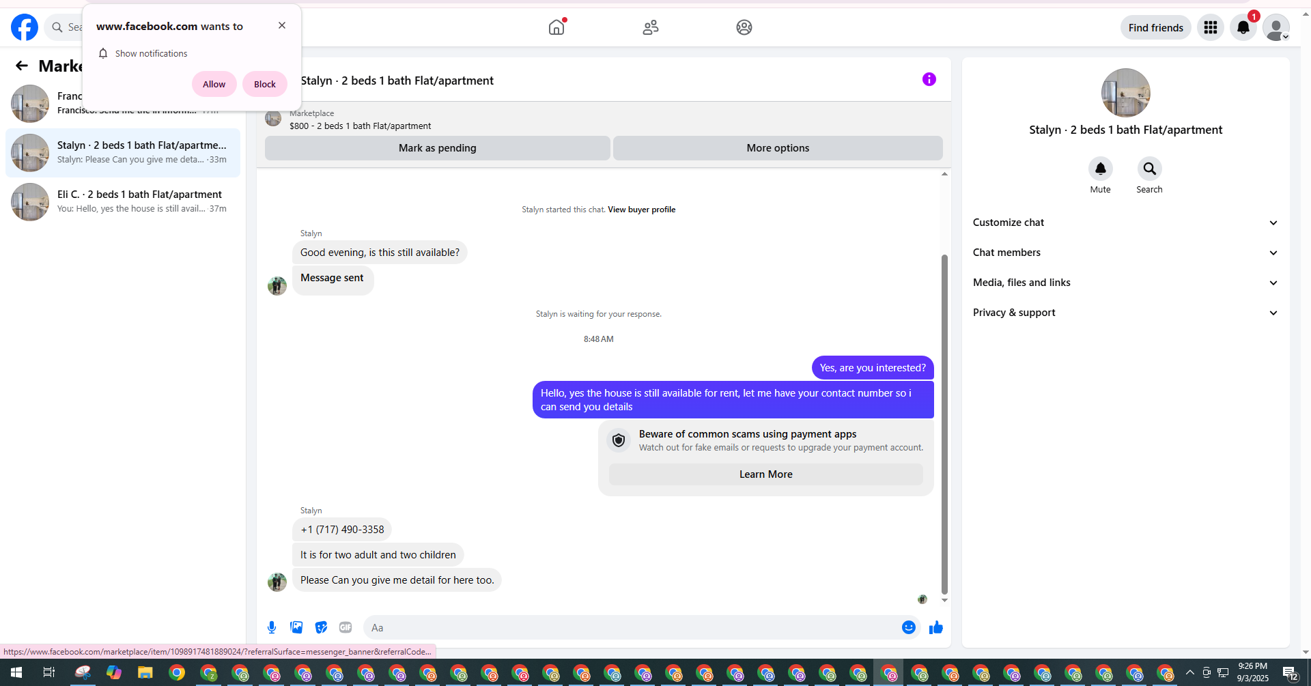Click Stalyn's avatar beside last message
The height and width of the screenshot is (686, 1311).
pos(277,582)
